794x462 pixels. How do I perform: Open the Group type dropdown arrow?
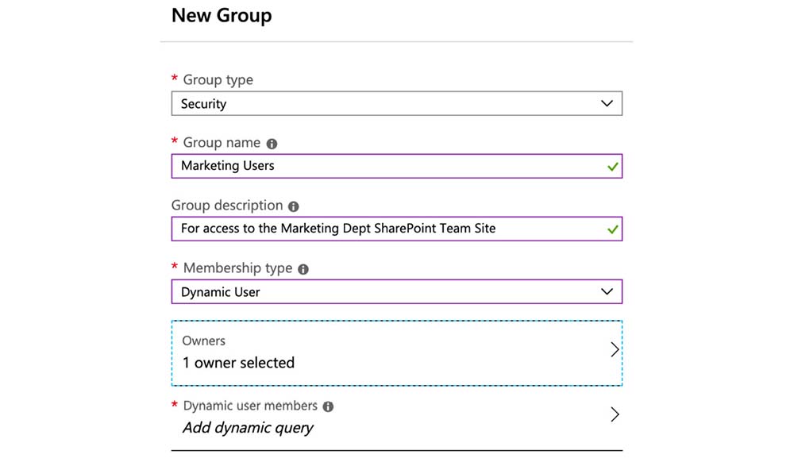point(607,104)
